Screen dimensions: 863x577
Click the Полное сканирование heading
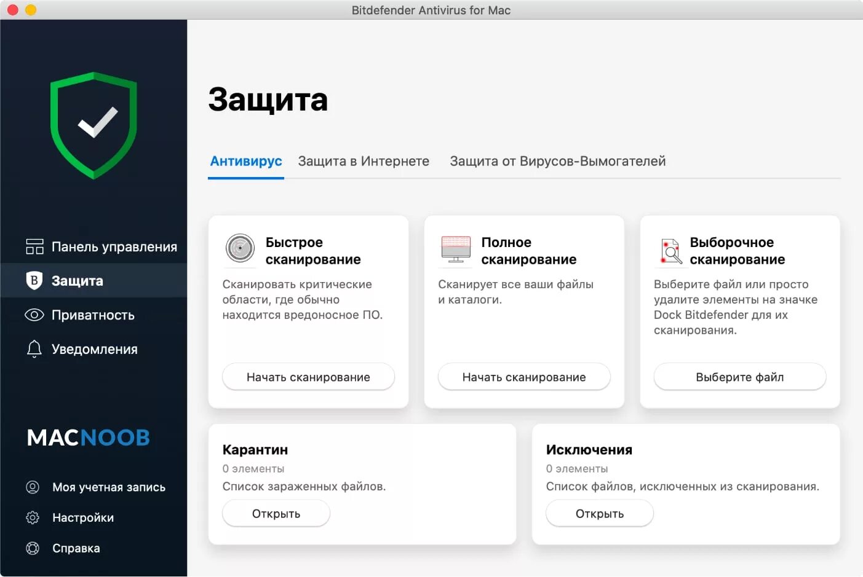(x=529, y=251)
